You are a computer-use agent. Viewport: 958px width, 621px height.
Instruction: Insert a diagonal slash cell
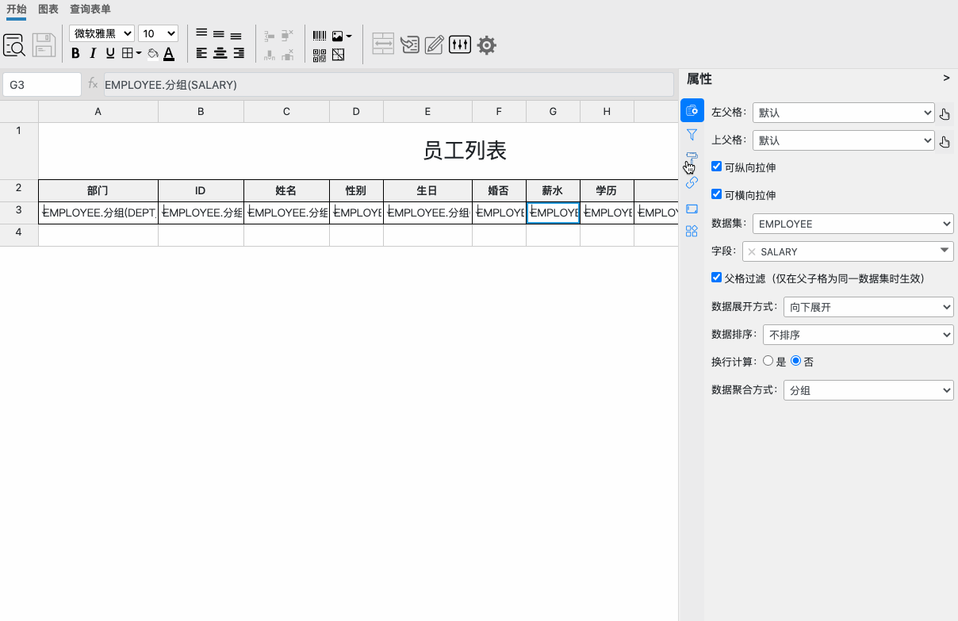point(339,55)
